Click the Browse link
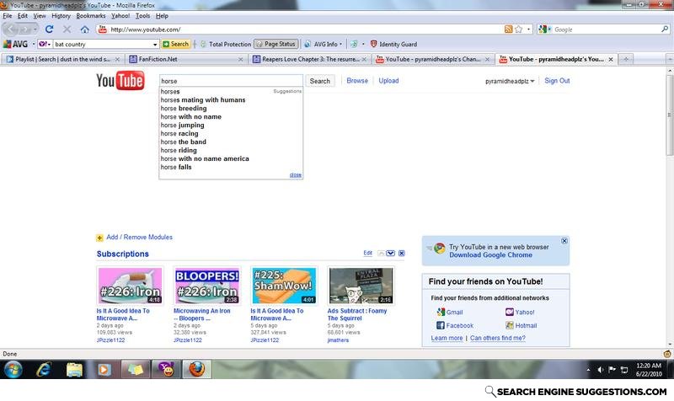The height and width of the screenshot is (401, 674). pyautogui.click(x=357, y=80)
